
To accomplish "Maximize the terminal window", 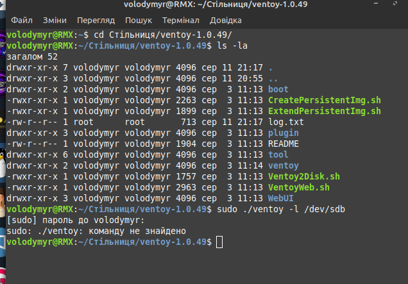I will tap(395, 3).
